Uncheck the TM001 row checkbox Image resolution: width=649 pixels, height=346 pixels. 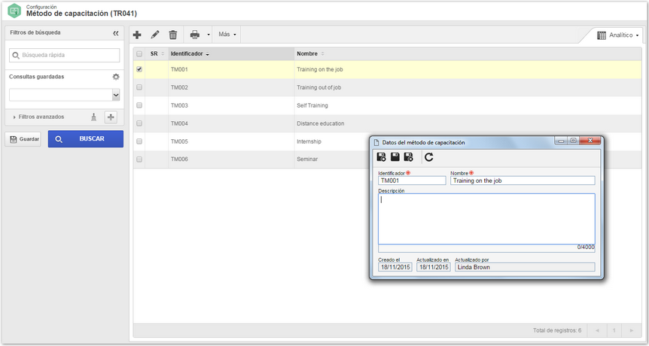click(139, 69)
